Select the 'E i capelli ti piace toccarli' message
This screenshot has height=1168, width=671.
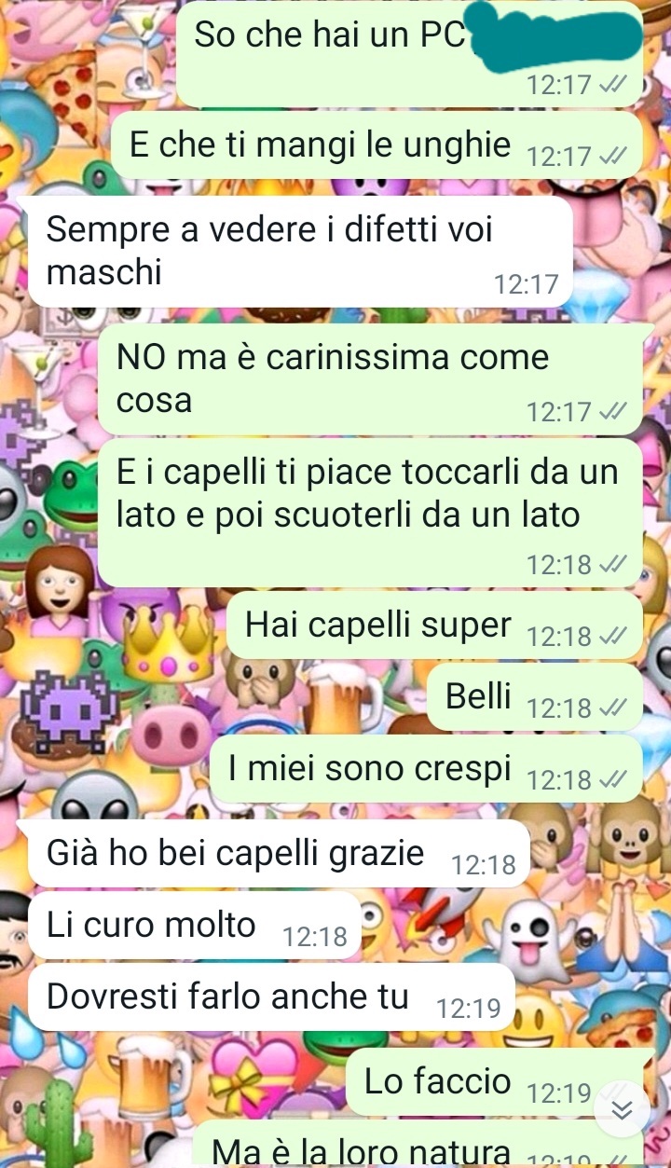(371, 513)
